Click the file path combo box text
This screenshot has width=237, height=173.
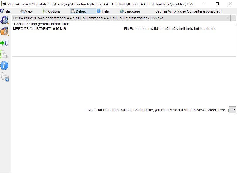pyautogui.click(x=88, y=18)
